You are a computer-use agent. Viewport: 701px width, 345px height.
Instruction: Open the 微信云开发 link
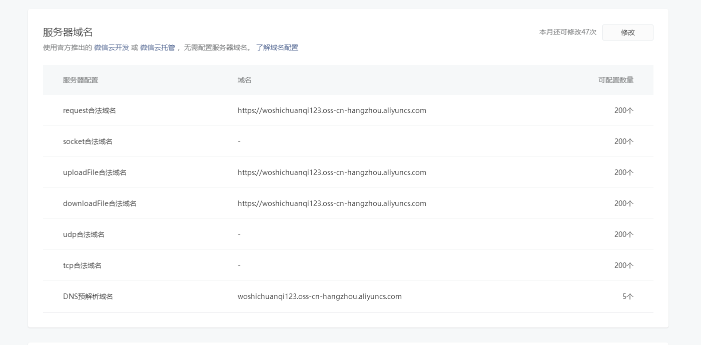(x=112, y=47)
